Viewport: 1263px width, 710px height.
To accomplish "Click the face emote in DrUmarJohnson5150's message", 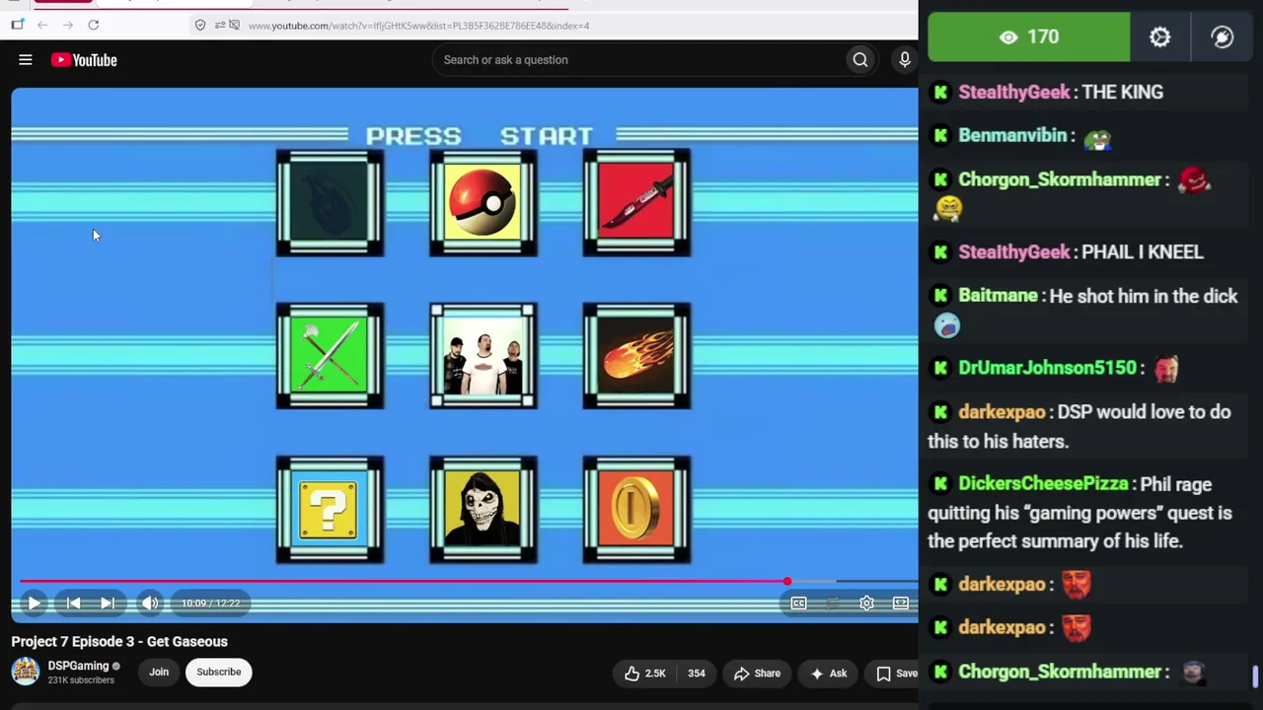I will coord(1166,369).
